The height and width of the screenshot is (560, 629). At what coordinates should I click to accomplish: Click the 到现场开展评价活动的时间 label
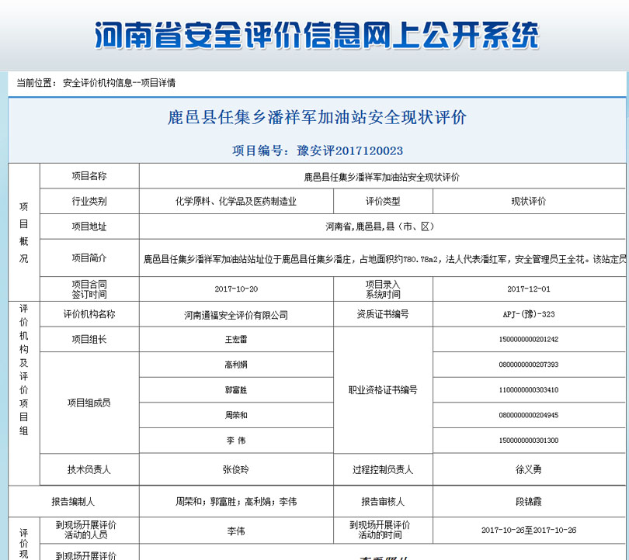(380, 530)
